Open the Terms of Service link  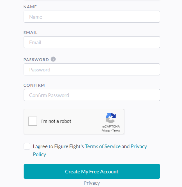(103, 146)
